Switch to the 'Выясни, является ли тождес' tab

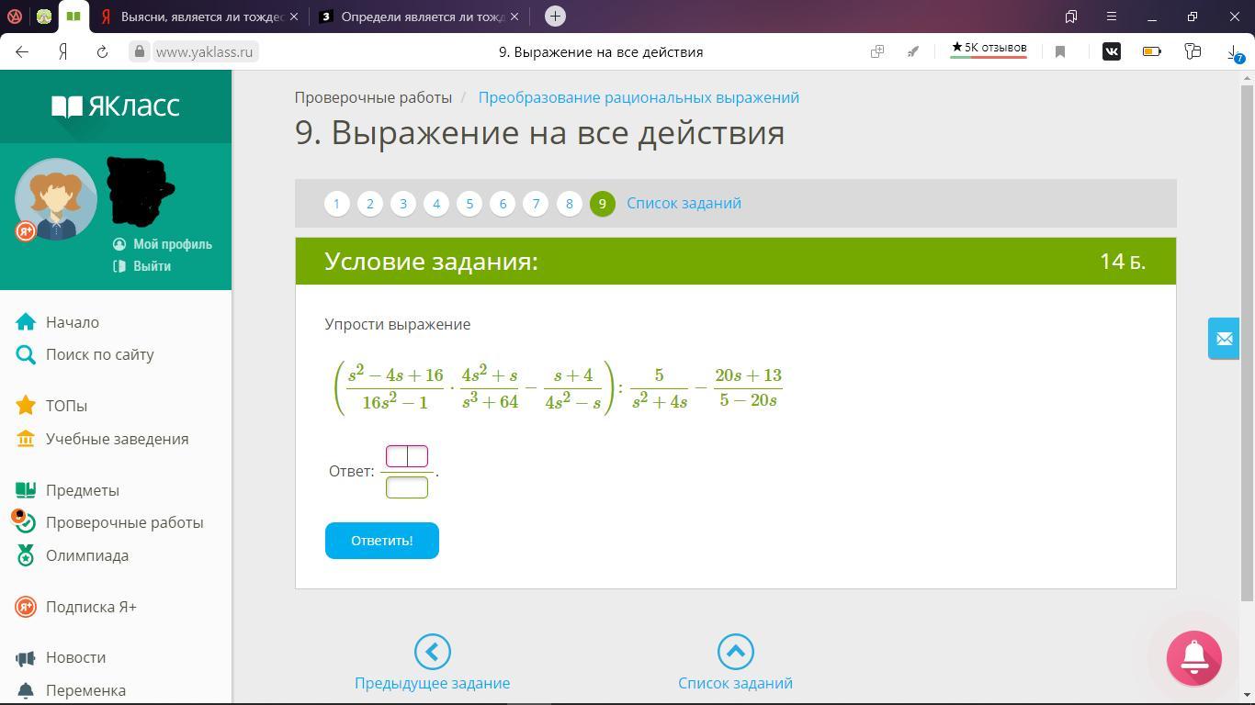[199, 17]
